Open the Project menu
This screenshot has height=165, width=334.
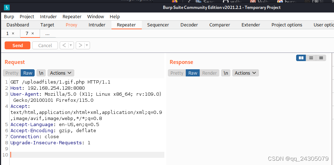point(27,16)
